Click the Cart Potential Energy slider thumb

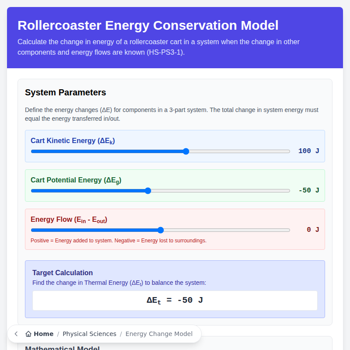point(148,191)
